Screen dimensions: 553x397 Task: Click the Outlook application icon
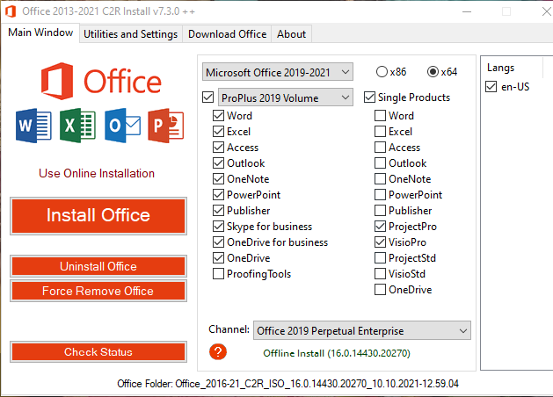122,126
